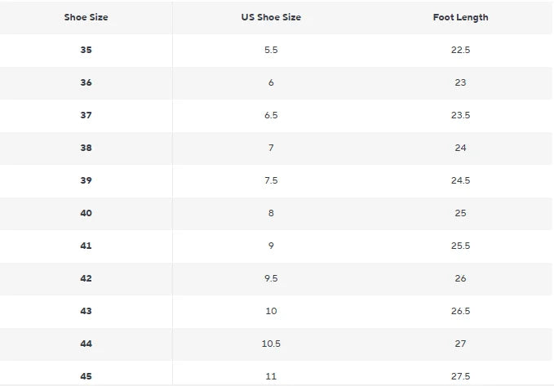Click US shoe size 9.5 value
This screenshot has width=554, height=386.
pyautogui.click(x=271, y=278)
